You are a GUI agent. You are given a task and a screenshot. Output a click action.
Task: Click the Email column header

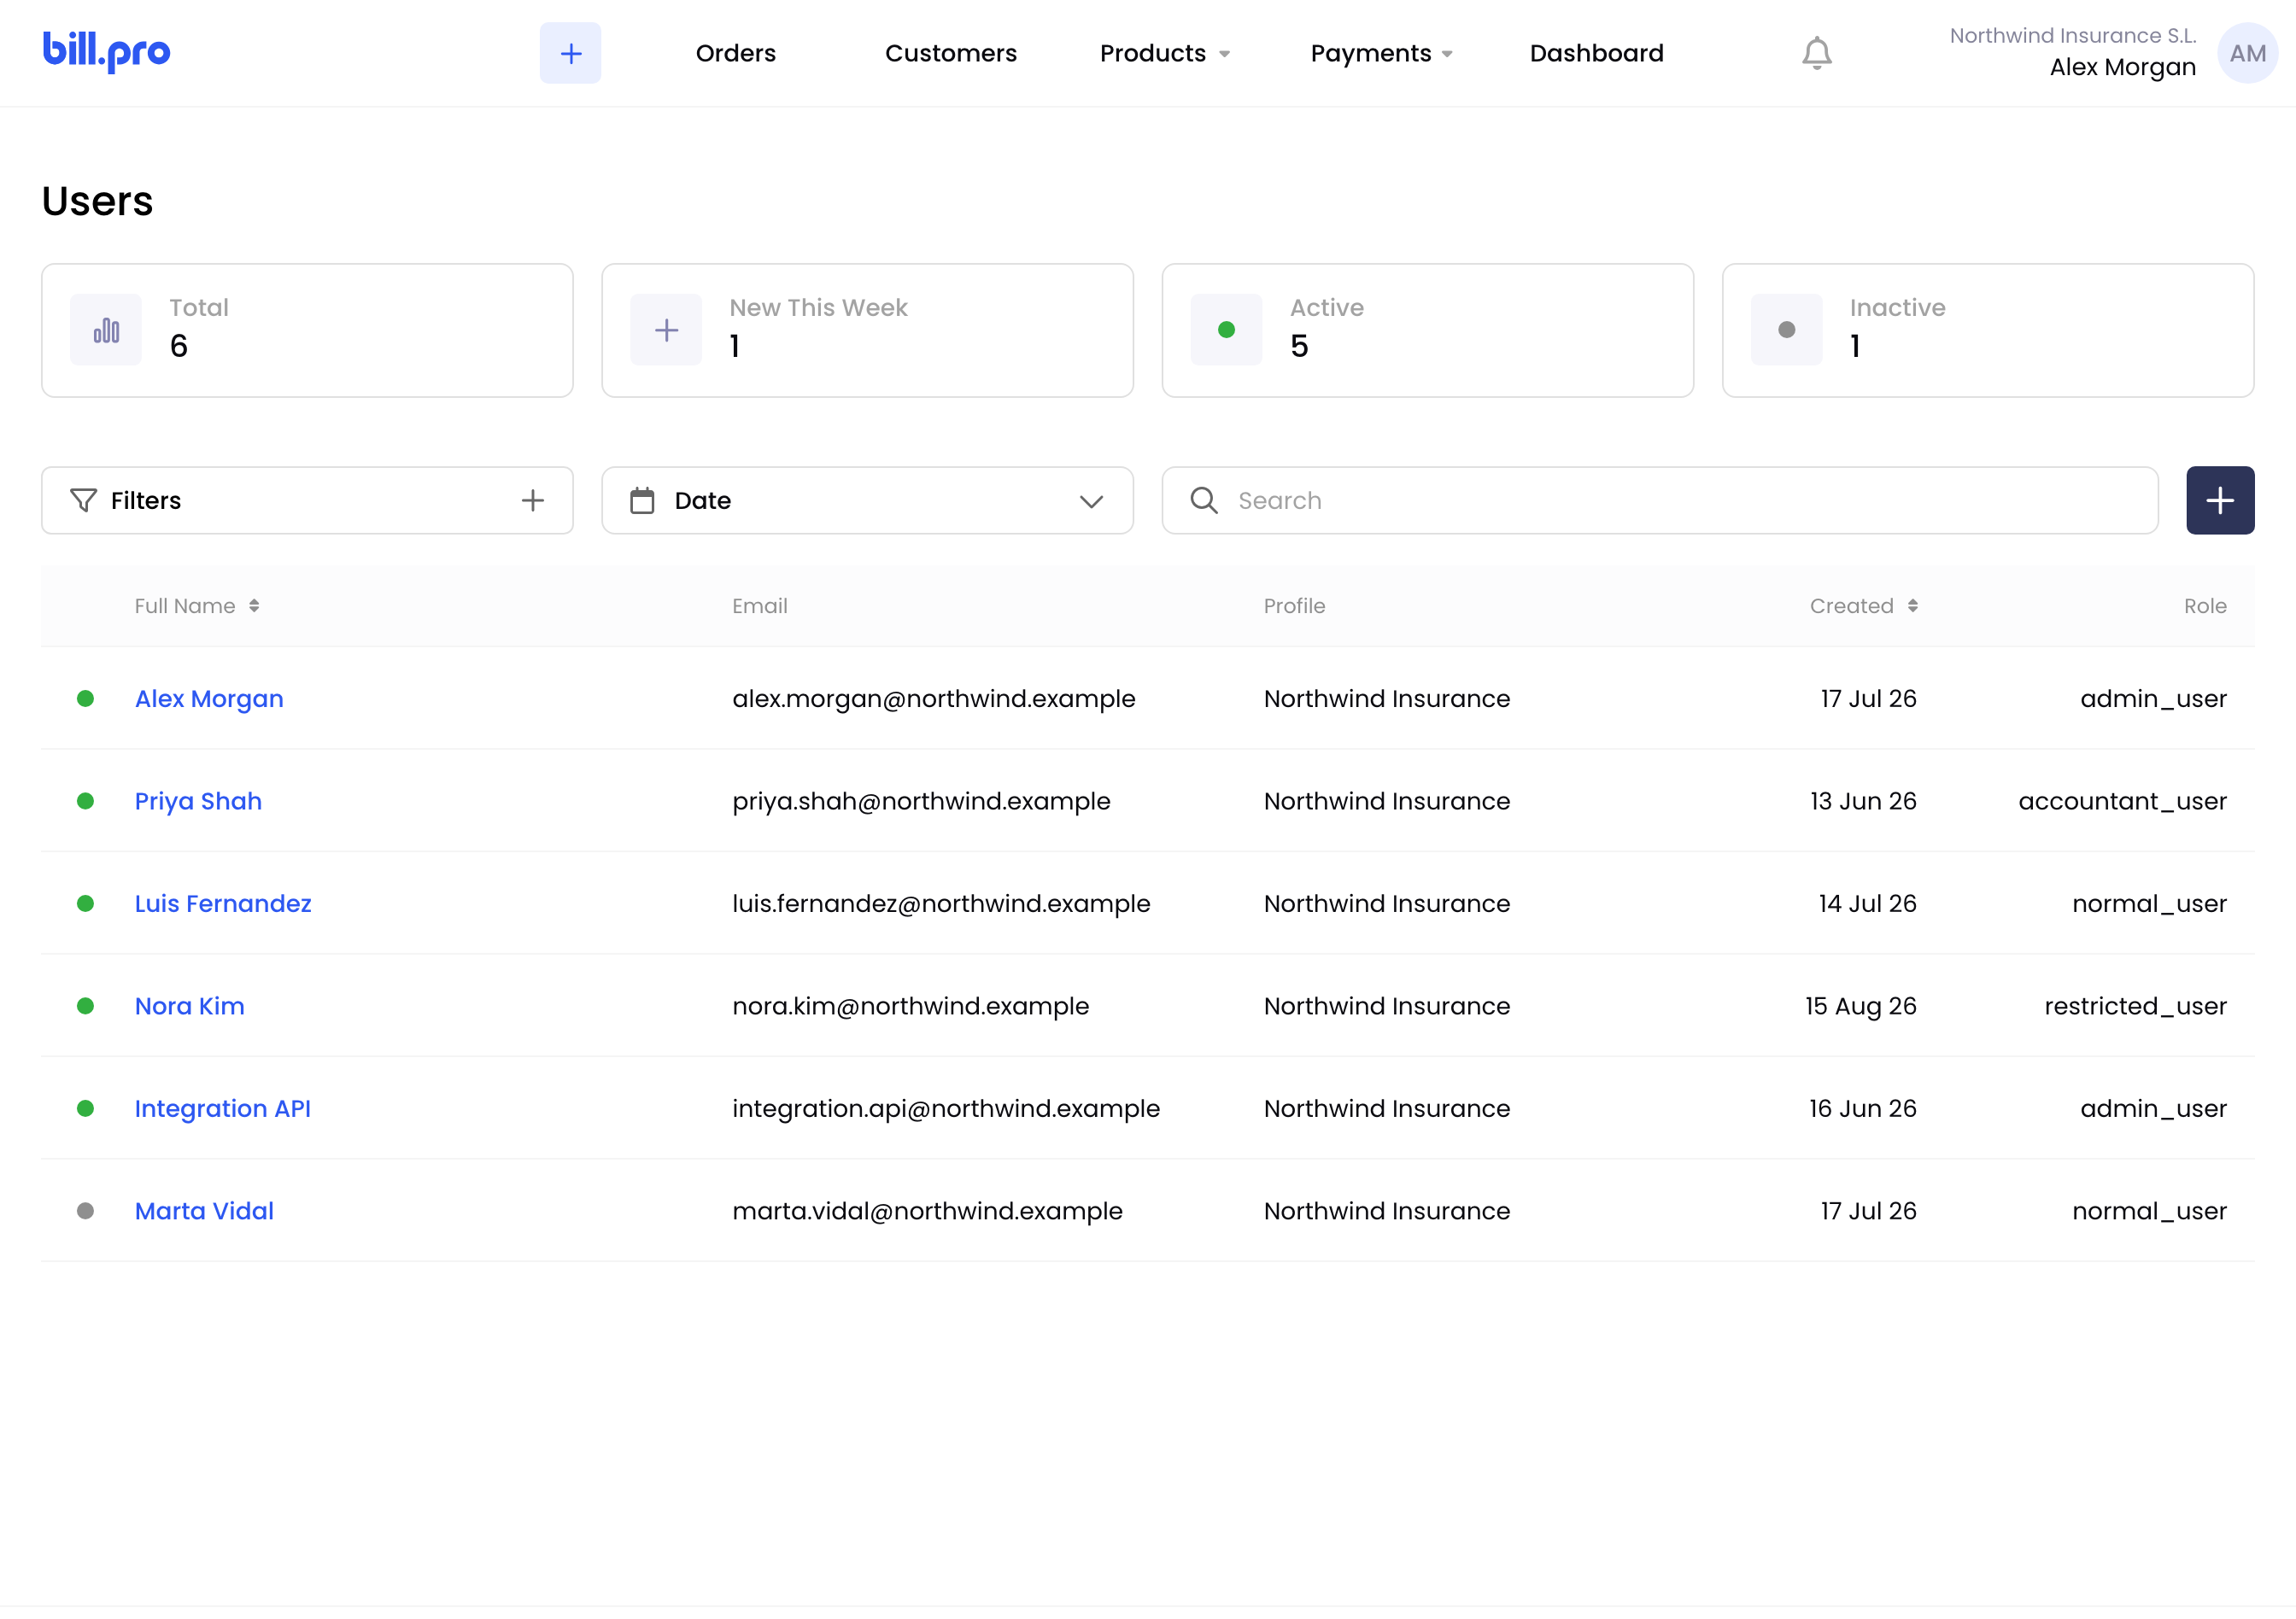click(x=759, y=605)
